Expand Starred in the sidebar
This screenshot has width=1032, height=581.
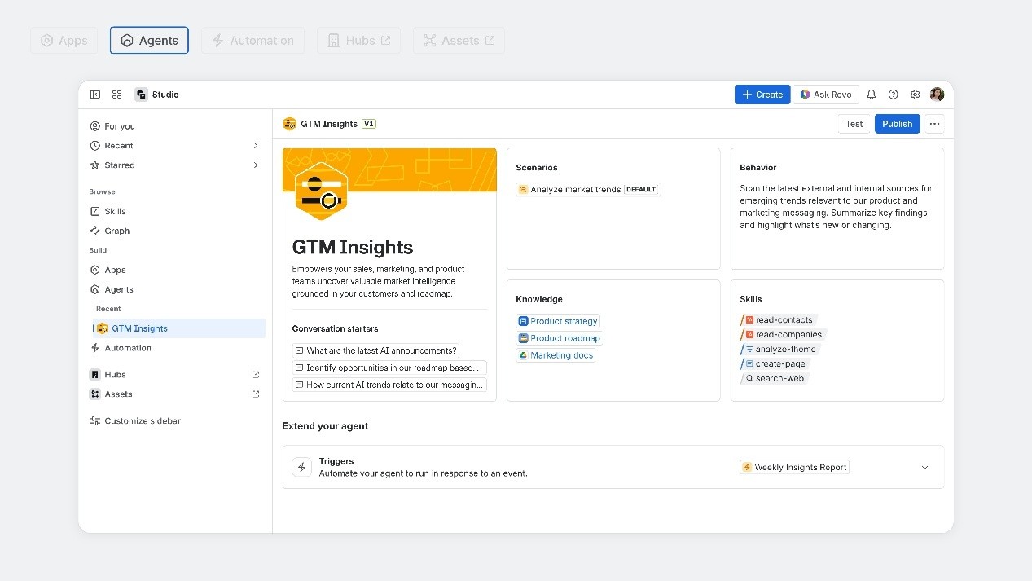(256, 165)
